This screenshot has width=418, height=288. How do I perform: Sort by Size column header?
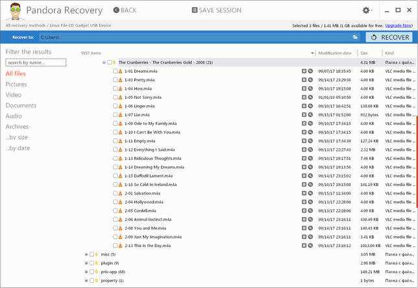point(364,53)
